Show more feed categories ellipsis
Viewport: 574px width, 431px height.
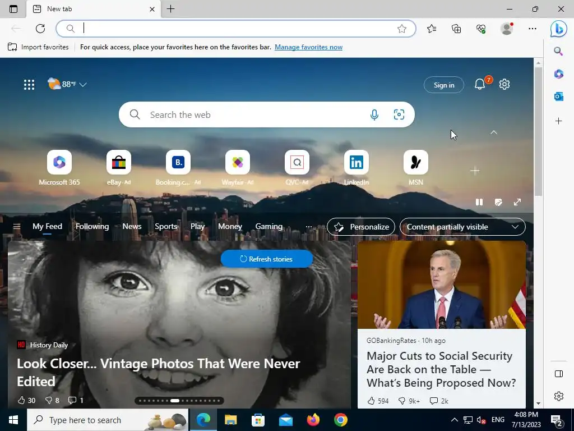[x=309, y=227]
